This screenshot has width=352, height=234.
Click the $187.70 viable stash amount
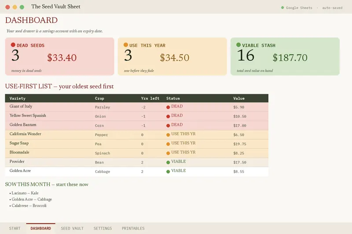click(290, 58)
